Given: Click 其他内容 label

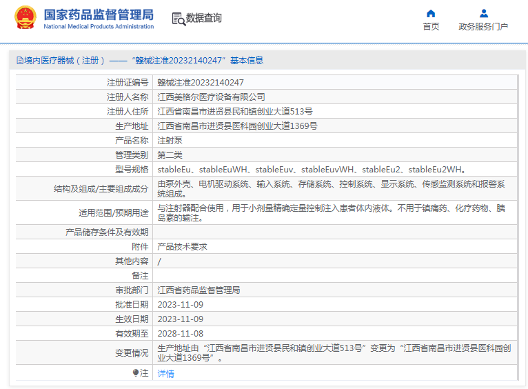Looking at the screenshot, I should (132, 261).
